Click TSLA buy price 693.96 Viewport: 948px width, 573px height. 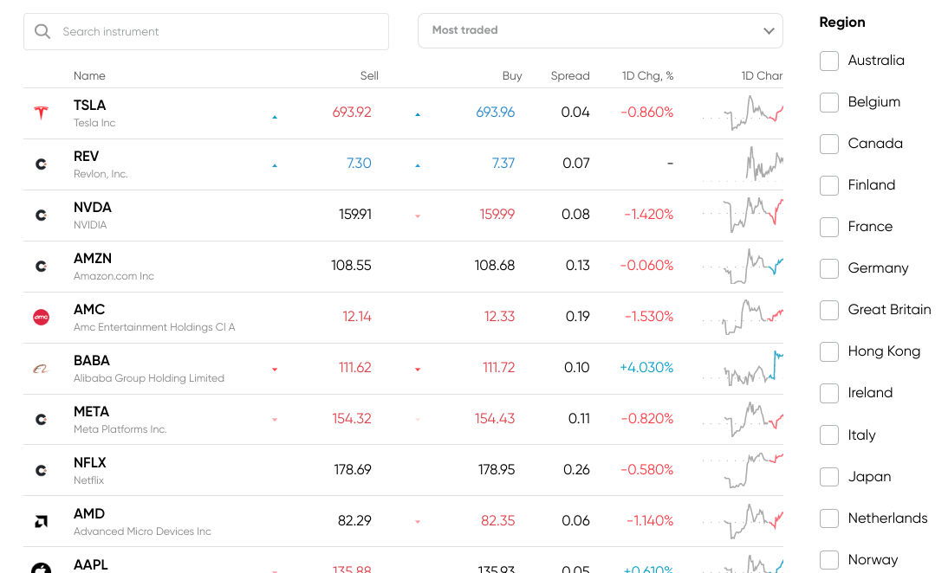pyautogui.click(x=495, y=113)
